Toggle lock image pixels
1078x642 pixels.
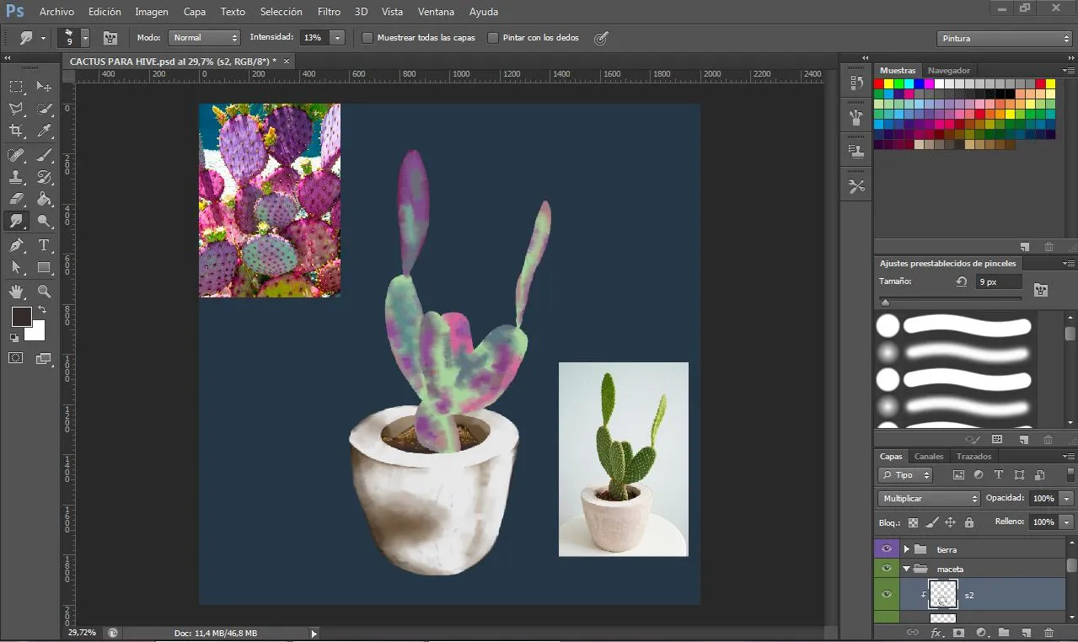click(x=931, y=522)
